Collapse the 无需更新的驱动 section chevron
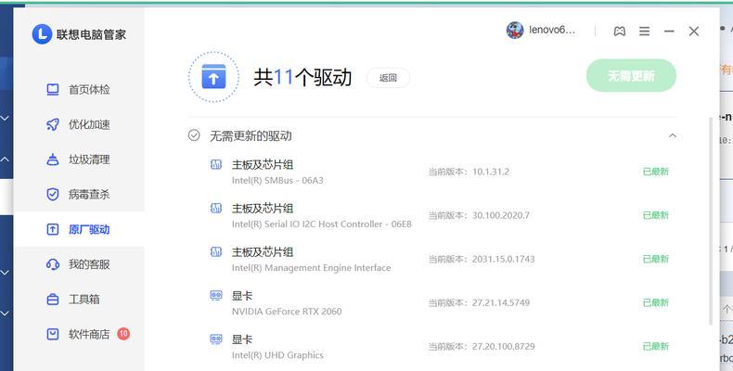 click(673, 136)
